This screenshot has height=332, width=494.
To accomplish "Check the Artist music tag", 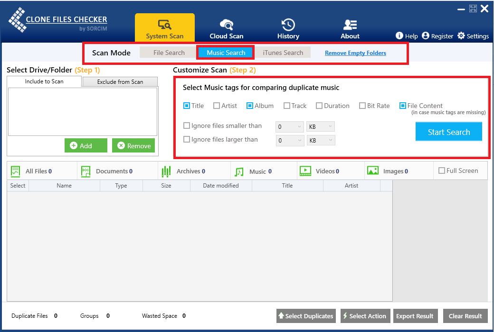I will (217, 106).
